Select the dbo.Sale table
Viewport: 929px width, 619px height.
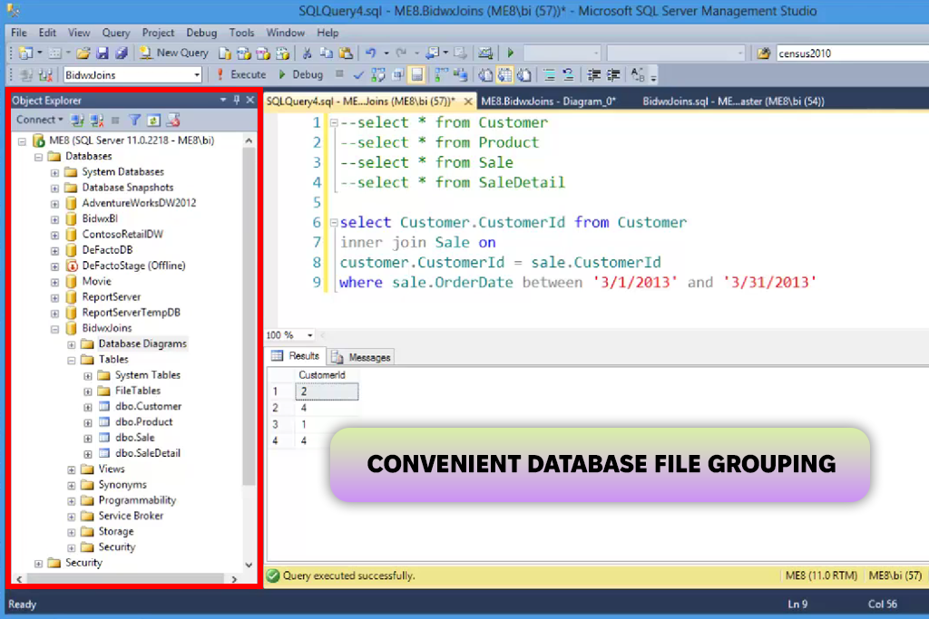tap(134, 438)
